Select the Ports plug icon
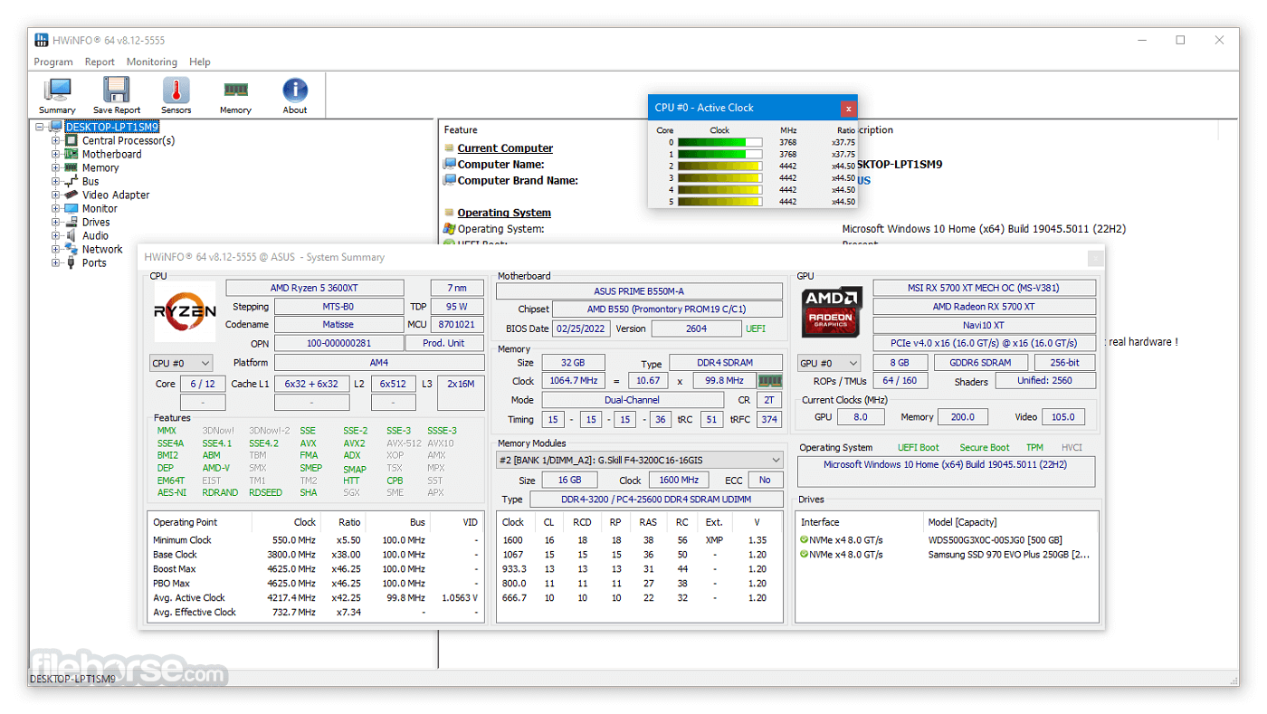 [71, 262]
